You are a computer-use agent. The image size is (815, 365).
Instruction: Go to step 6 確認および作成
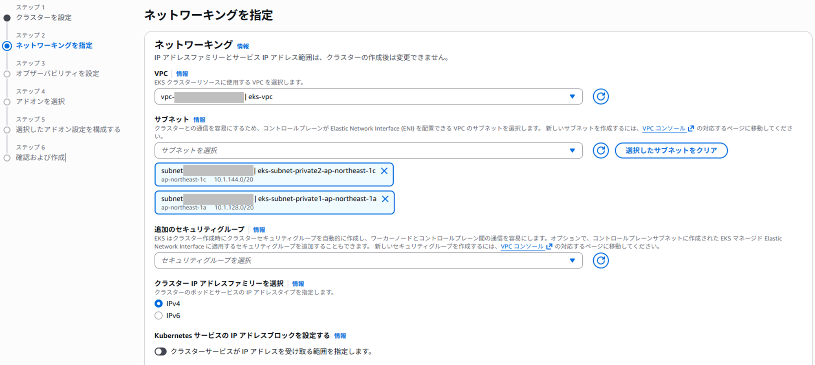40,157
